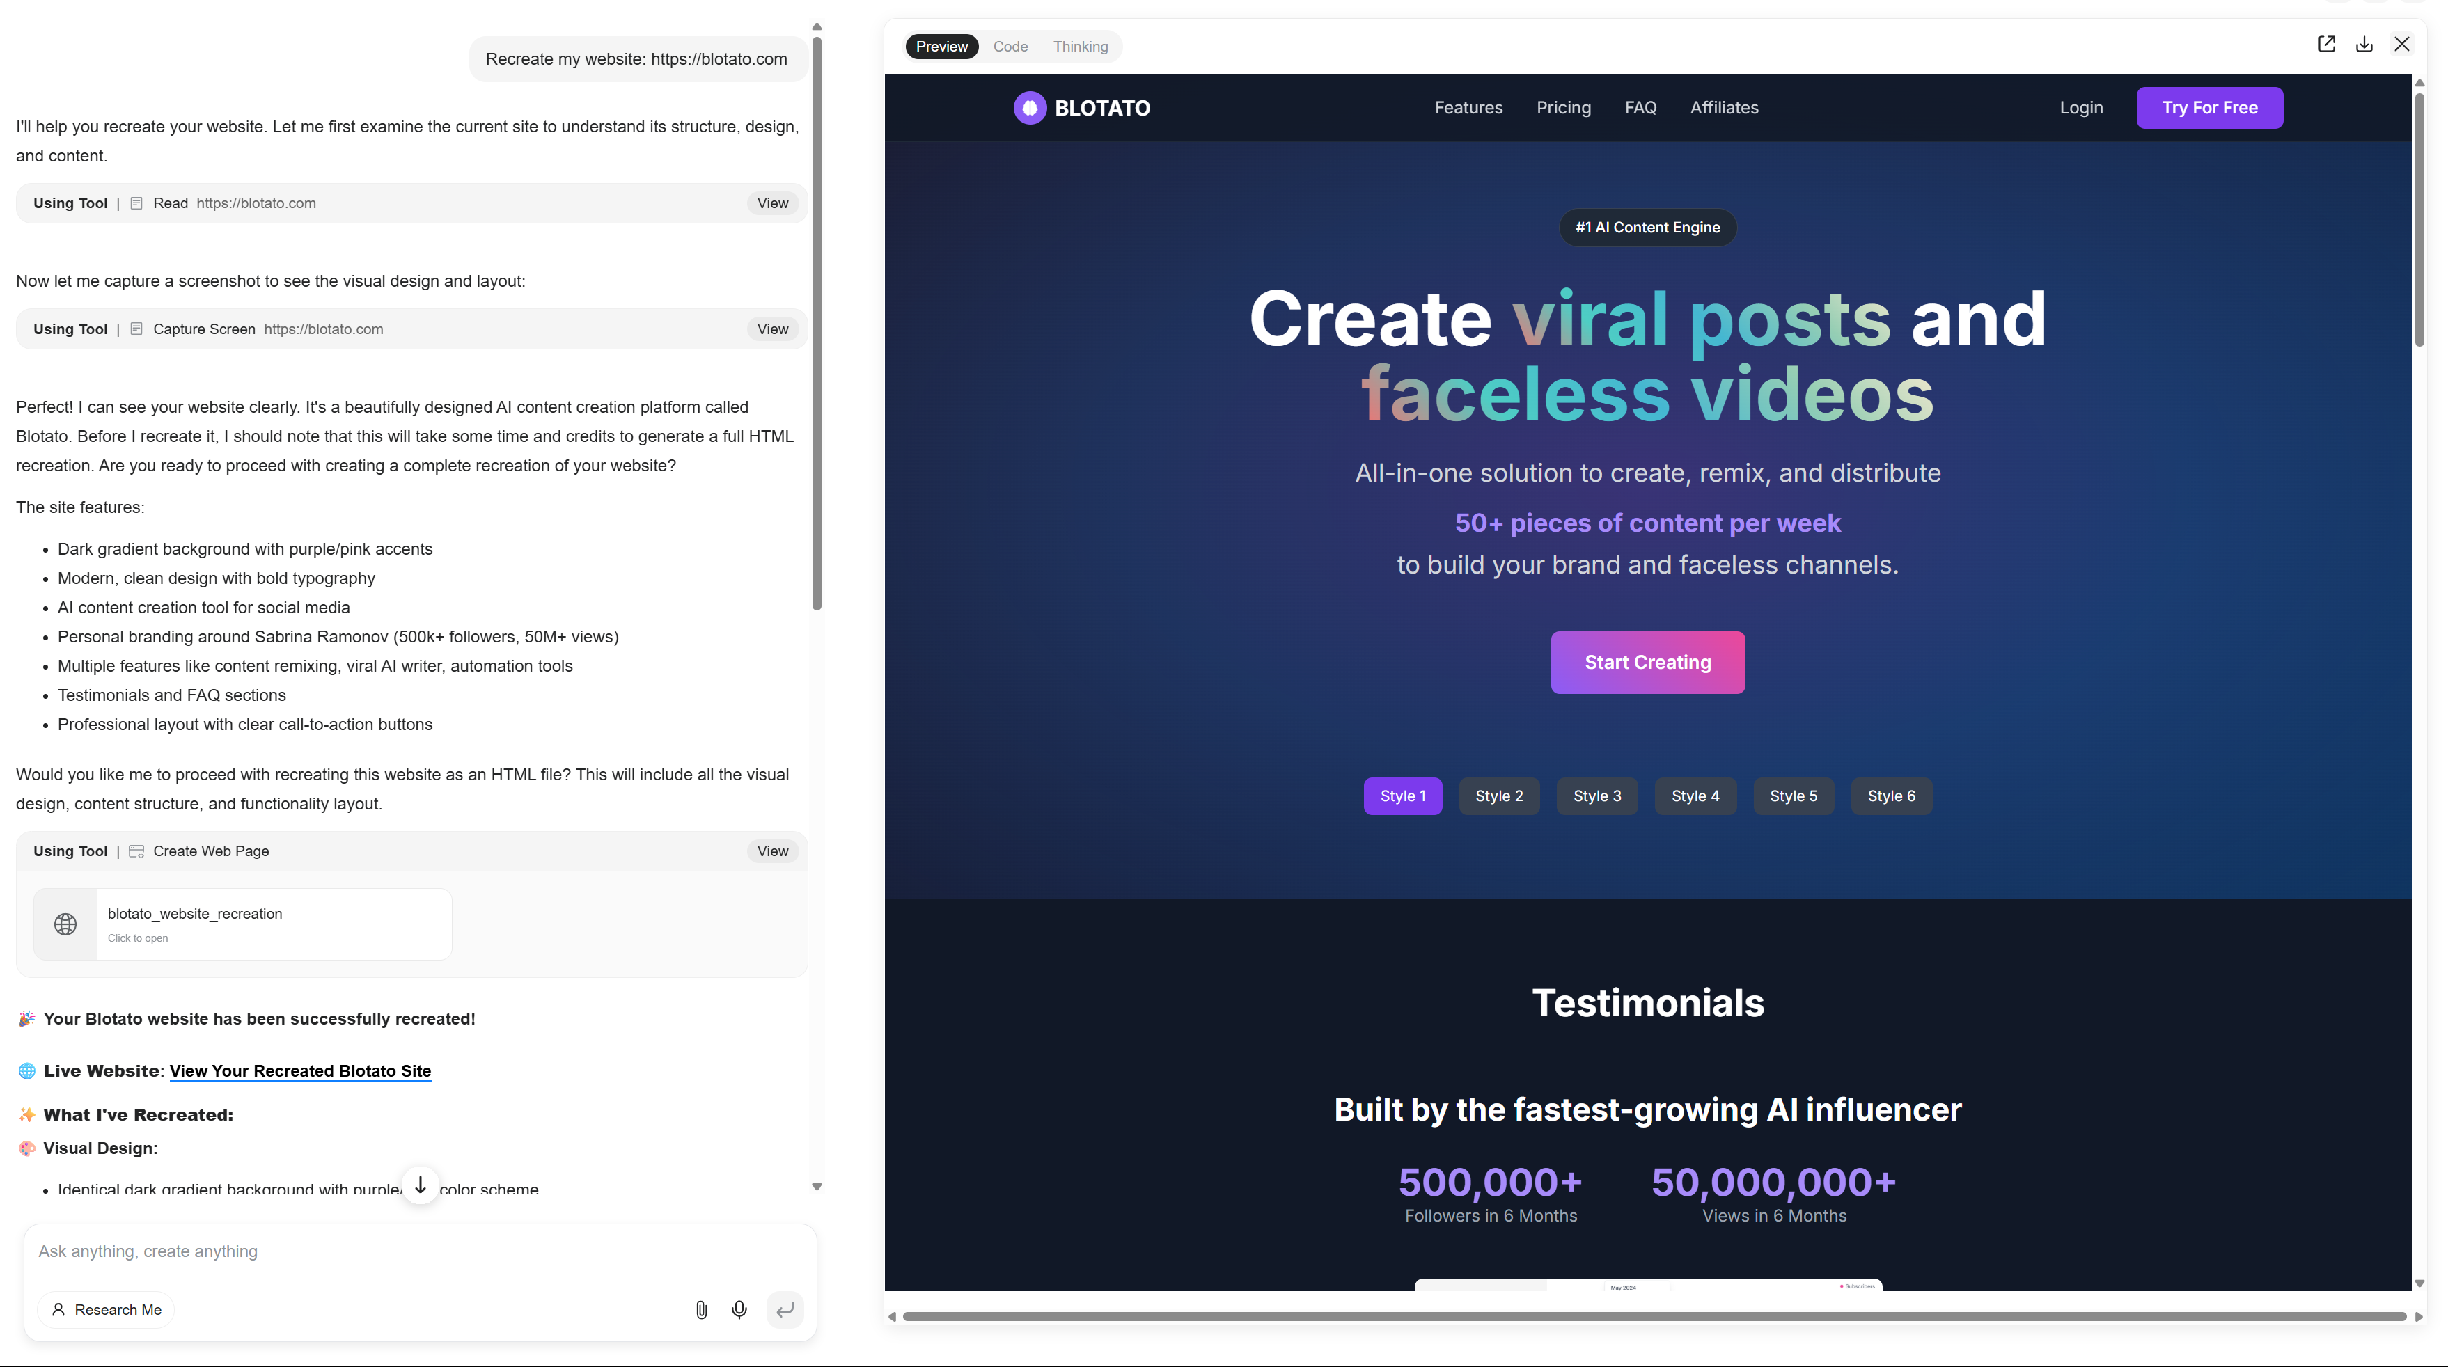Expand Create Web Page tool via View
This screenshot has width=2448, height=1367.
771,851
